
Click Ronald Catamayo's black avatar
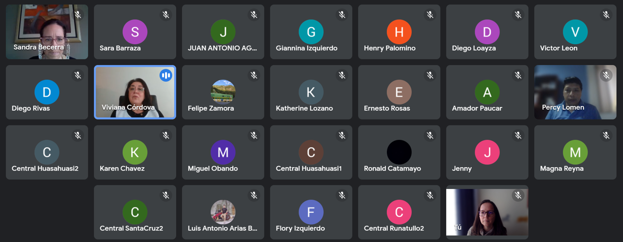(399, 152)
